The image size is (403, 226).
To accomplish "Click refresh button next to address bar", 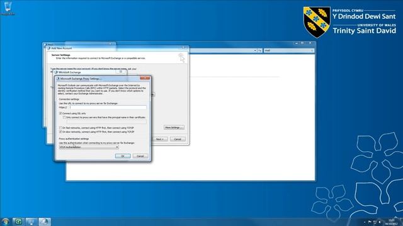I will coord(260,51).
